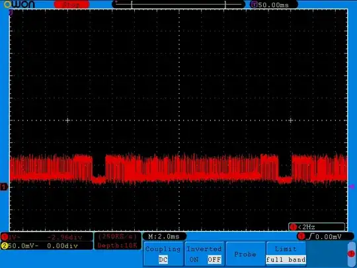Click the horizontal memory position bar at top
The height and width of the screenshot is (268, 357).
tap(178, 5)
